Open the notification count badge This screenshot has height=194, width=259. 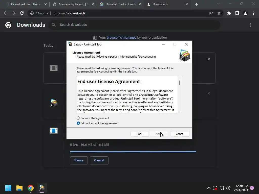(x=252, y=188)
